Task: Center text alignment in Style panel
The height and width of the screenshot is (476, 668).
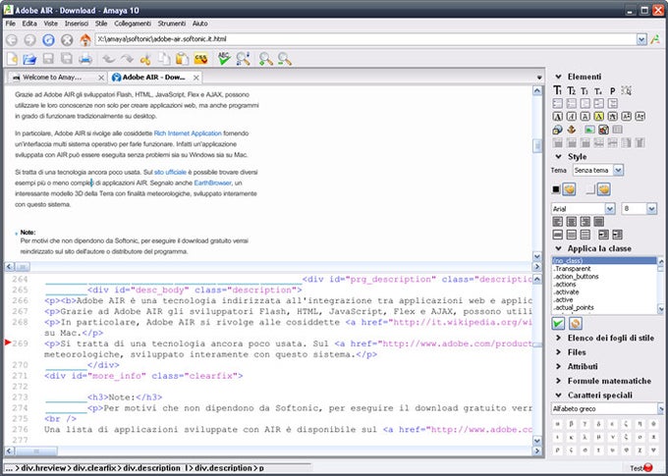Action: (x=572, y=222)
